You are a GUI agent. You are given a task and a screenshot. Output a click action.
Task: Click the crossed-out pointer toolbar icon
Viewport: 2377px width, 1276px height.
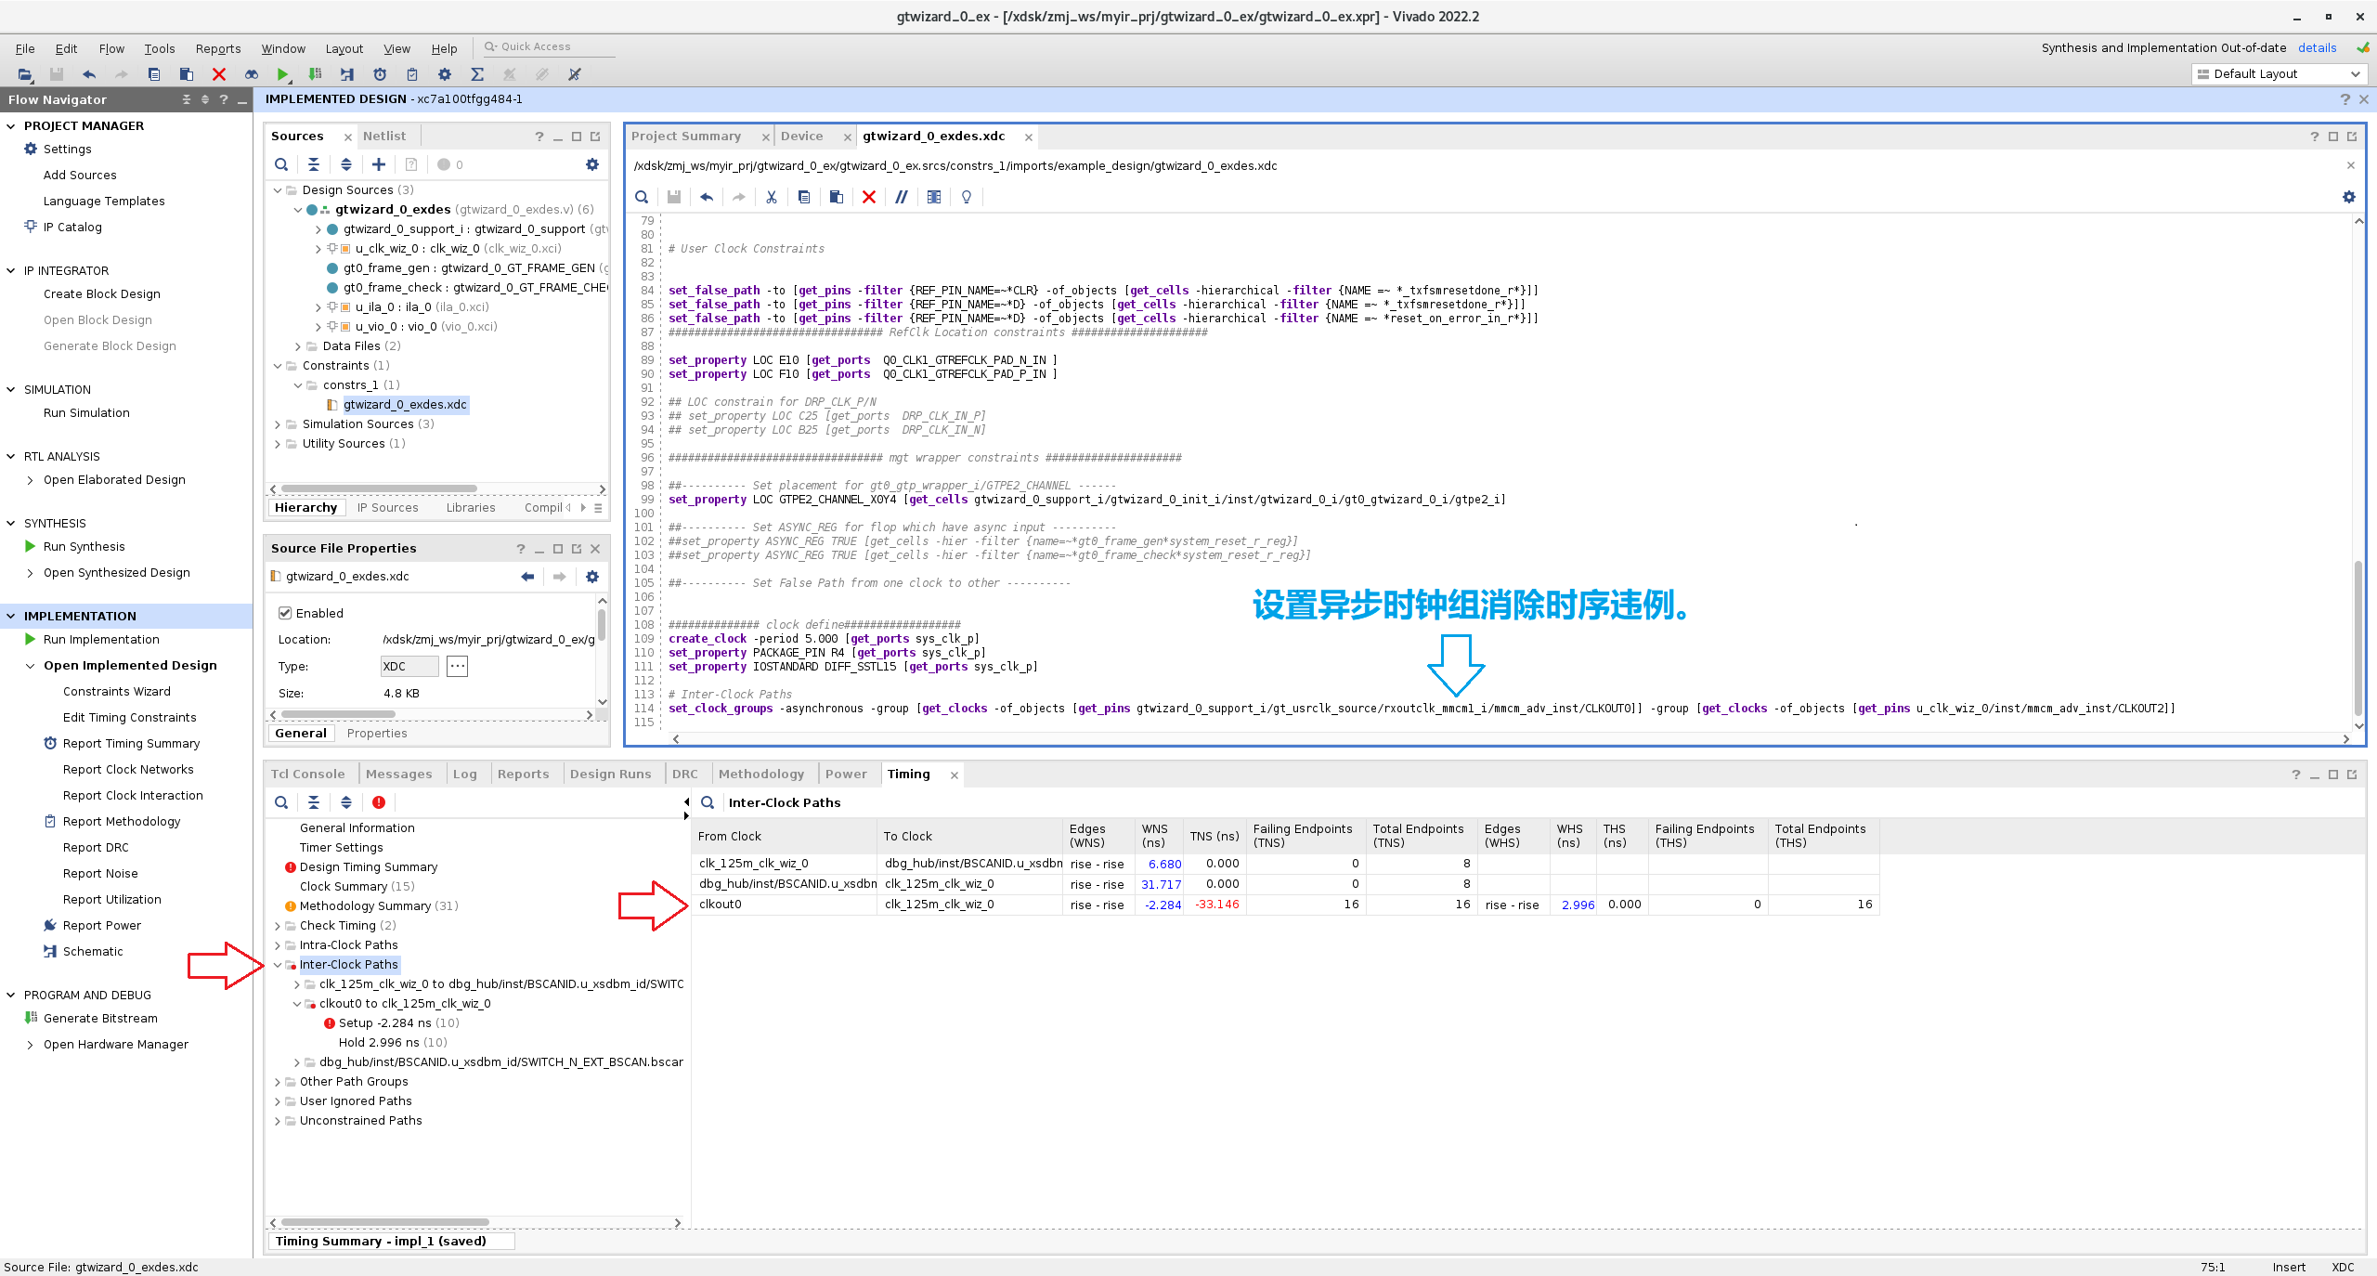pyautogui.click(x=575, y=74)
